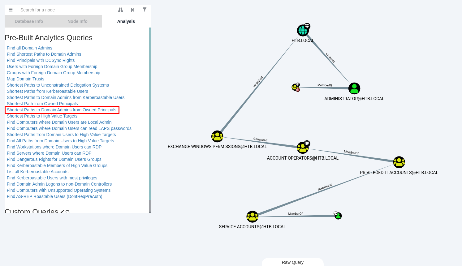Viewport: 462px width, 266px height.
Task: Run Shortest Path from Owned Principals
Action: [42, 104]
